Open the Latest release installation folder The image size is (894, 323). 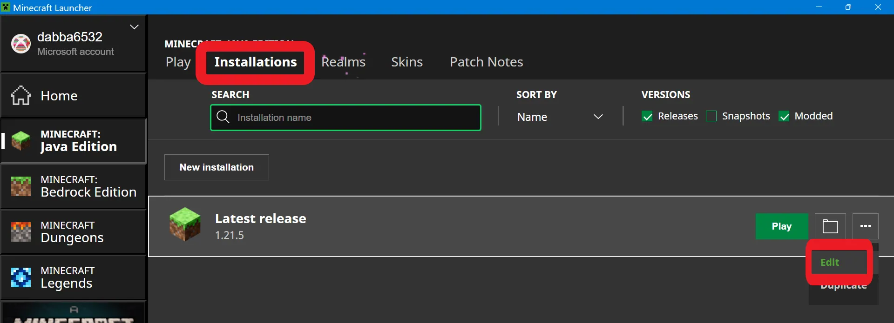pyautogui.click(x=830, y=226)
